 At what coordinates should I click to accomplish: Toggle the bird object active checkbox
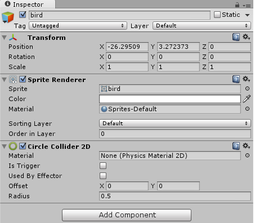[23, 15]
